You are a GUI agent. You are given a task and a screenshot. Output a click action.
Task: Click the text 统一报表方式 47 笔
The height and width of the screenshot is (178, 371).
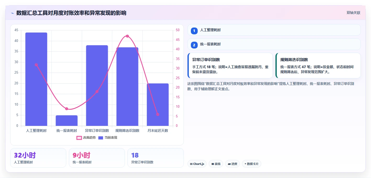point(295,67)
